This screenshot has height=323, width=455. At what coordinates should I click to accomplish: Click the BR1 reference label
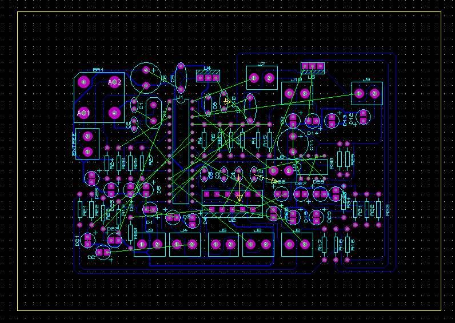98,70
